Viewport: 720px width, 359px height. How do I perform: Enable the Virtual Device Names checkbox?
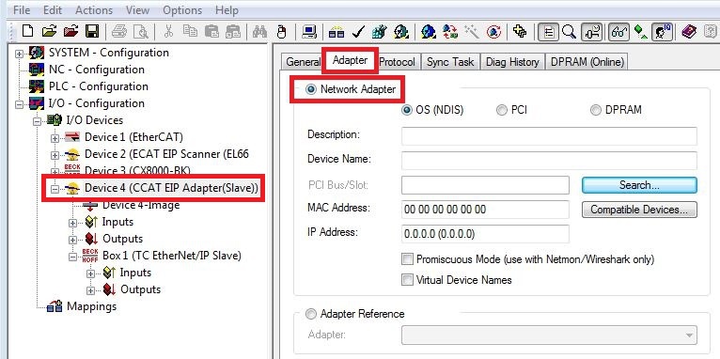tap(407, 279)
